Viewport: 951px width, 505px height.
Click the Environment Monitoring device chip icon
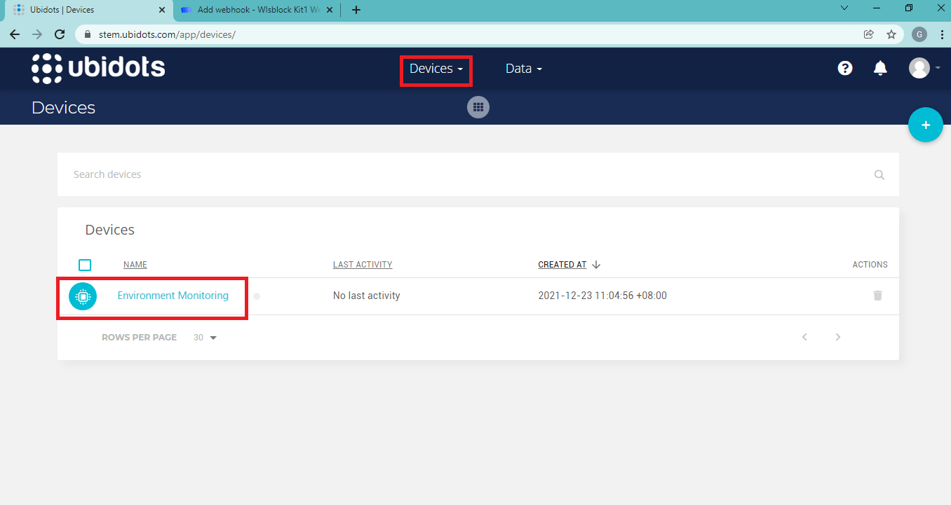tap(83, 296)
